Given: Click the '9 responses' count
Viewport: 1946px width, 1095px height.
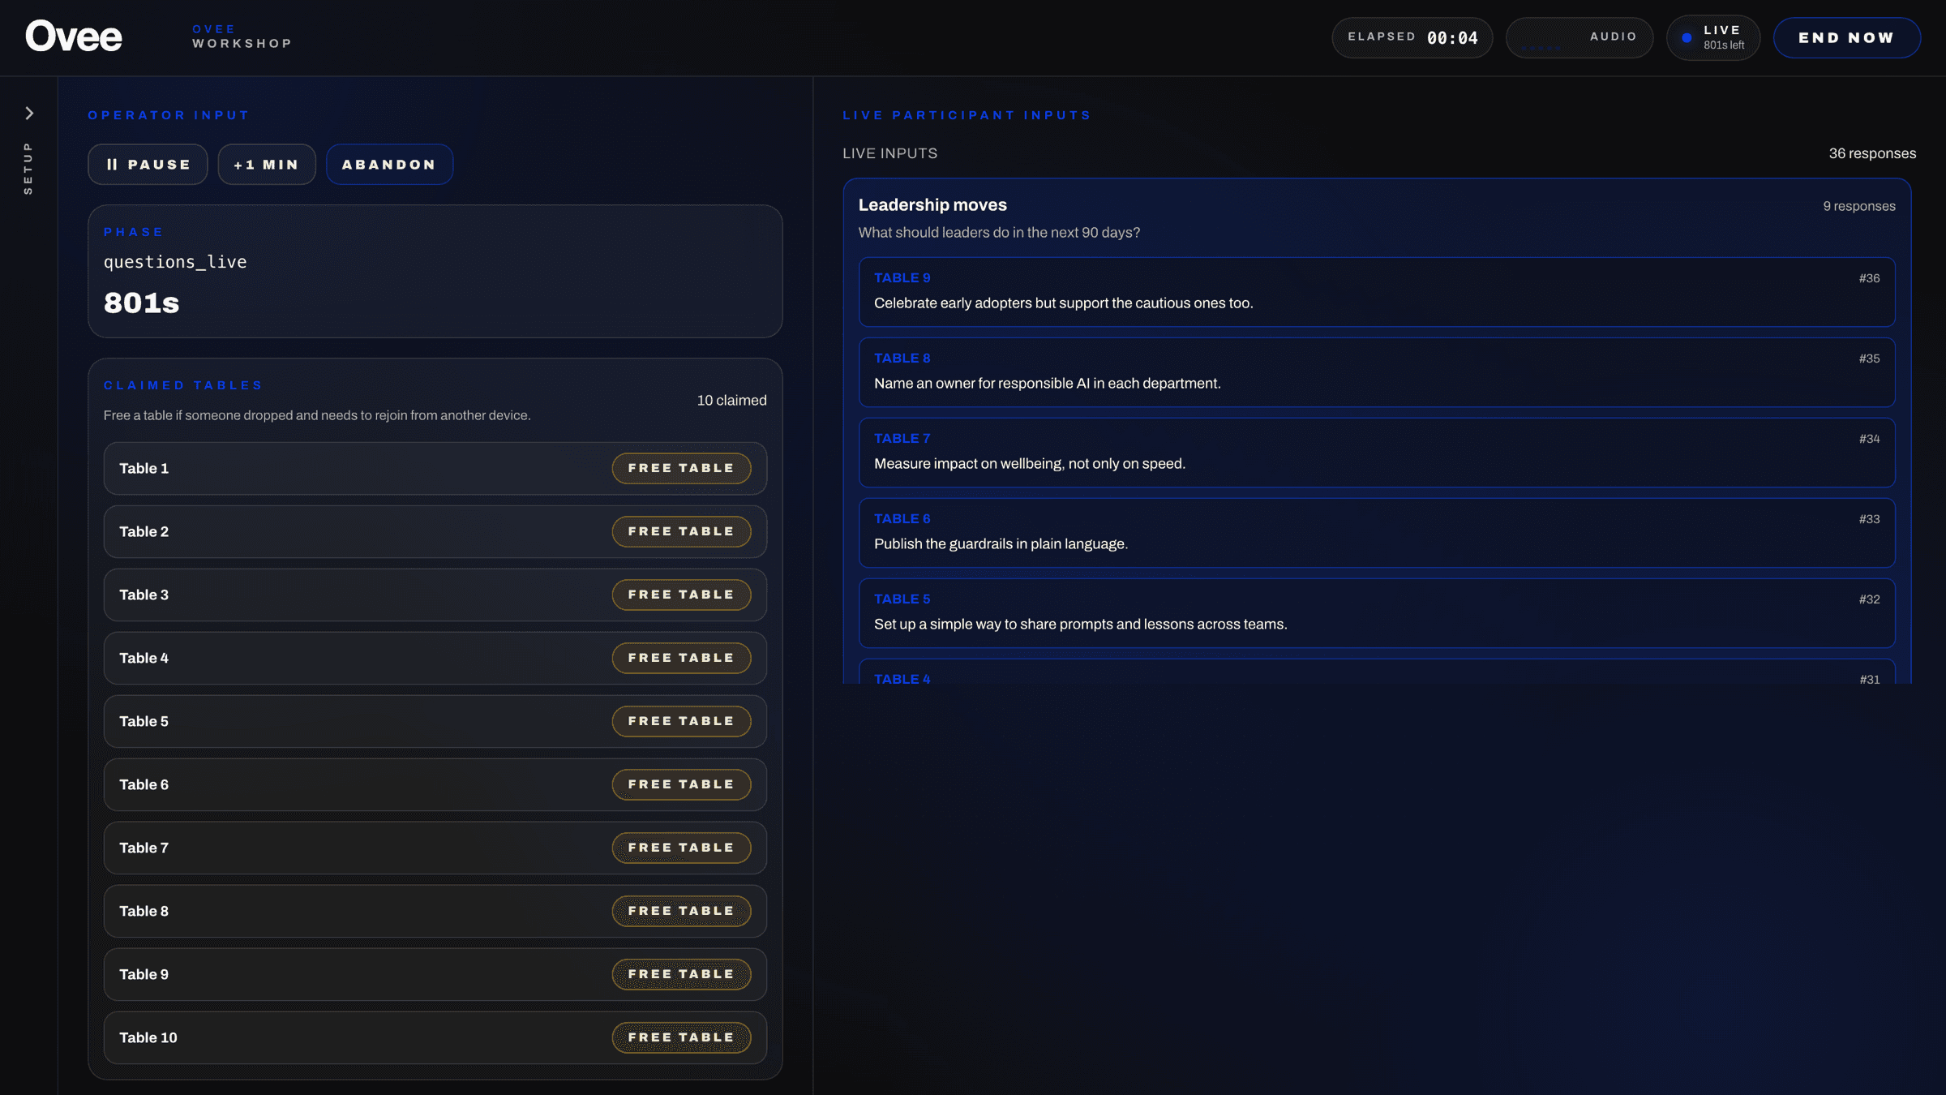Looking at the screenshot, I should coord(1859,206).
